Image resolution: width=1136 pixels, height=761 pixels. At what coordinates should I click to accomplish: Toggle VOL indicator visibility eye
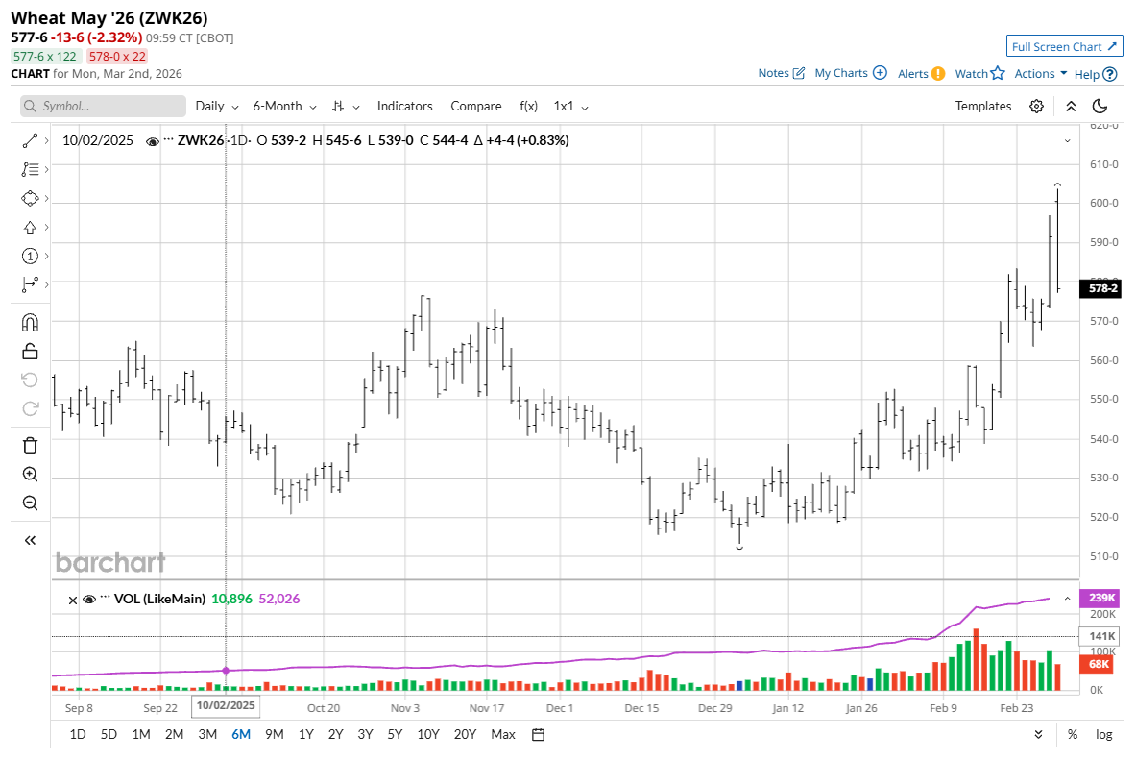[89, 600]
